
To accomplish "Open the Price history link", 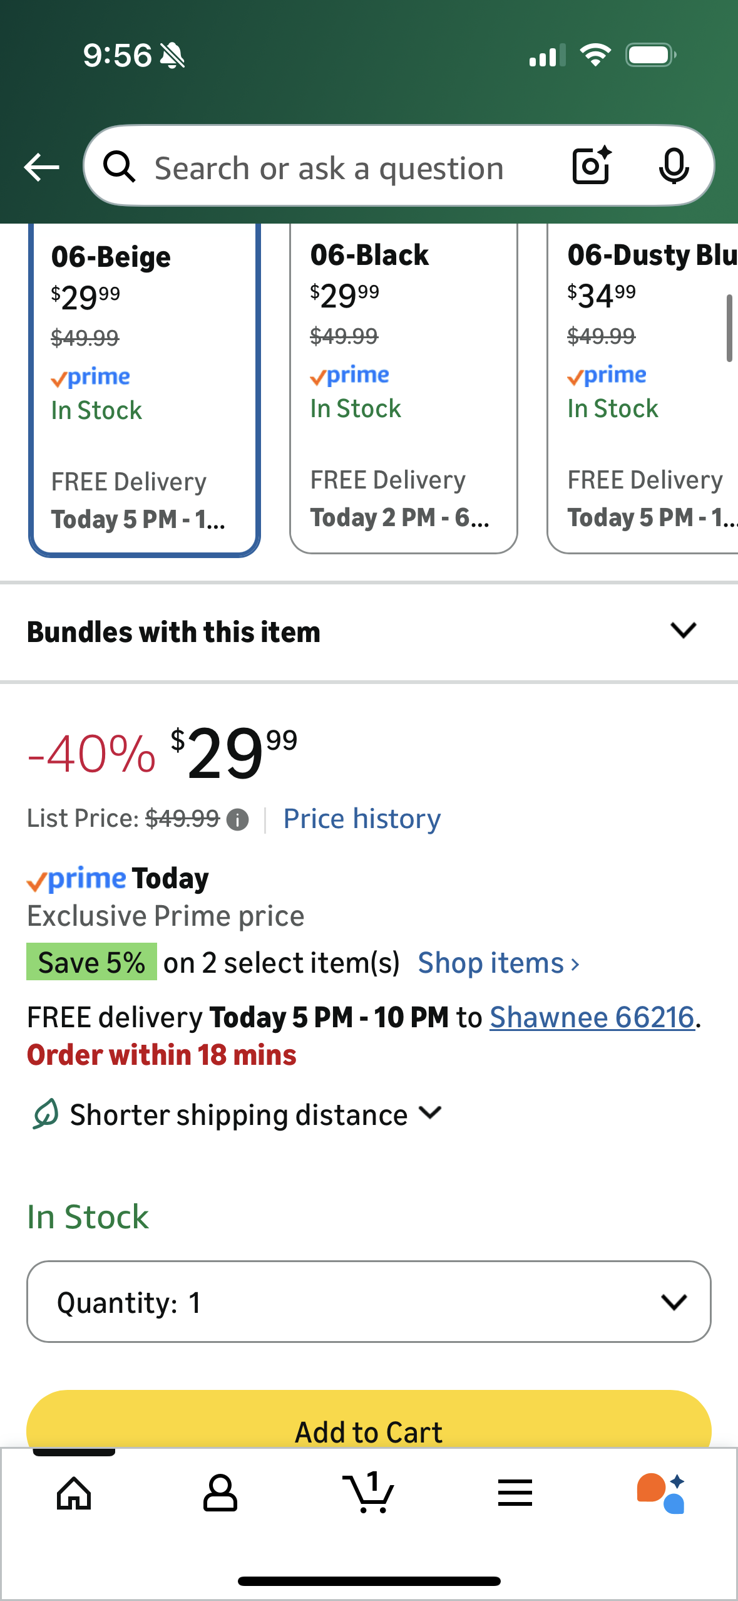I will 362,819.
